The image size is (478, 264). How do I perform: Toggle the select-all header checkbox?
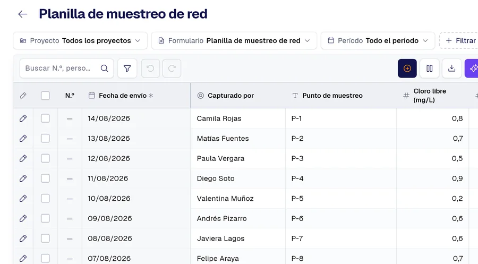coord(45,96)
